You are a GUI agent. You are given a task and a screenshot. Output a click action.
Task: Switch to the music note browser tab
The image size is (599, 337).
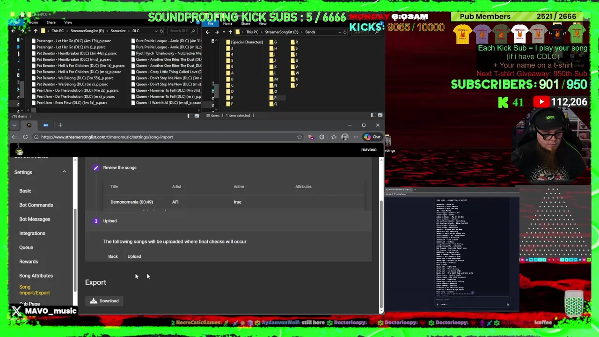tap(29, 125)
